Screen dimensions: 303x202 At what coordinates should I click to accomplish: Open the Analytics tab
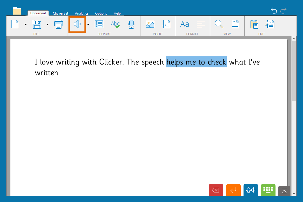[x=82, y=13]
